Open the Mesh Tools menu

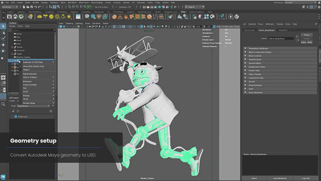pos(84,3)
